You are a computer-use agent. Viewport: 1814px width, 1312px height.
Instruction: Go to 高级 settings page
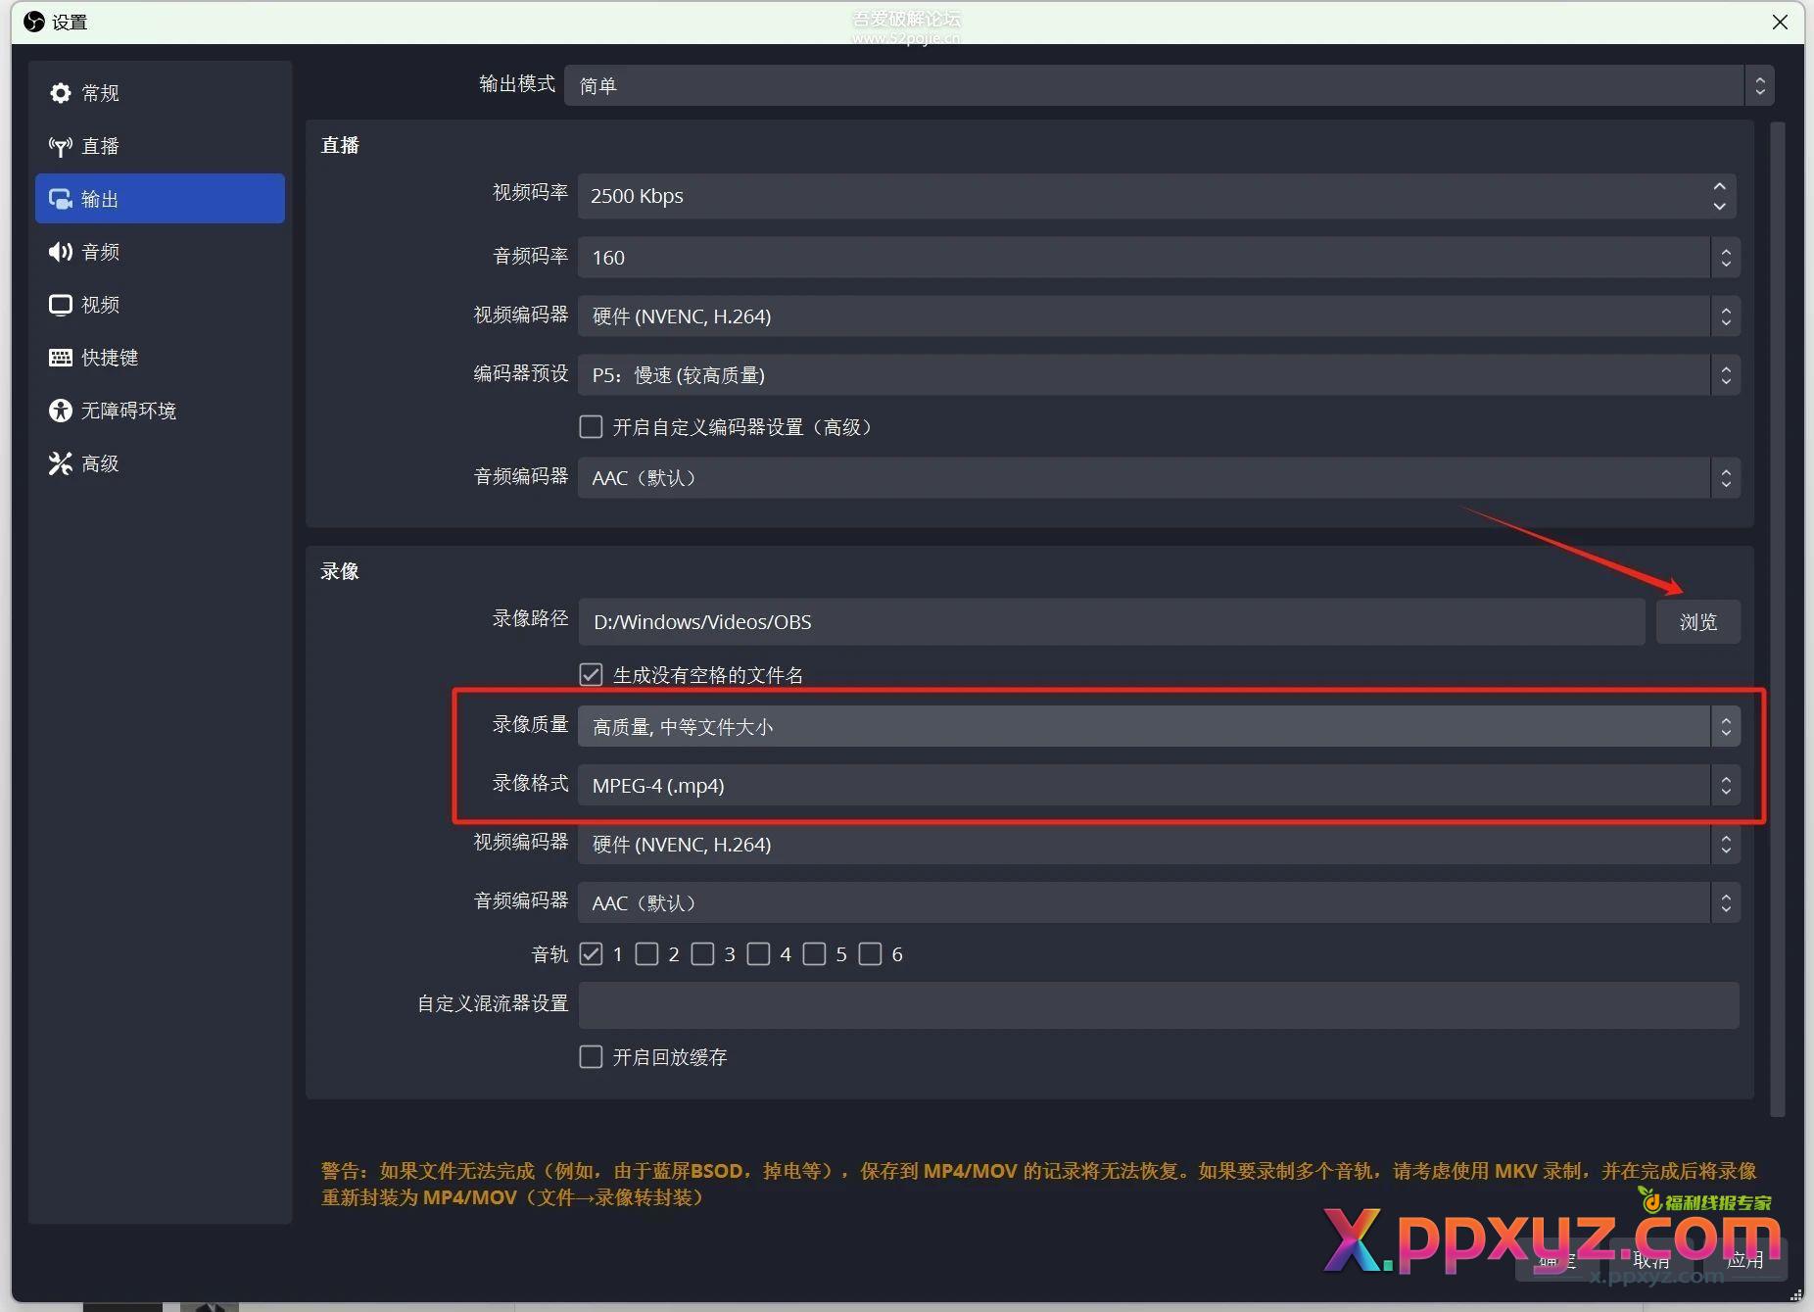pyautogui.click(x=161, y=463)
